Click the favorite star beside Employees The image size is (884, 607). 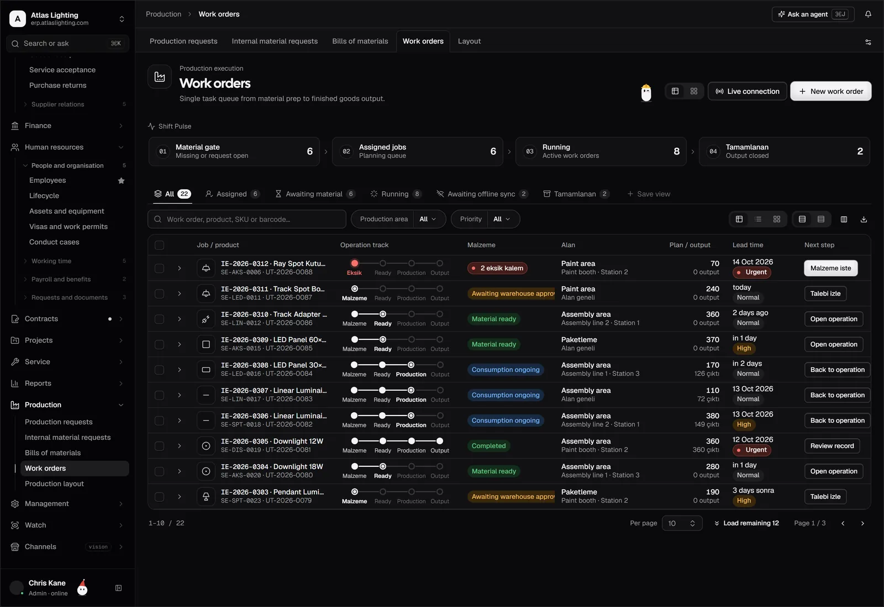tap(121, 180)
